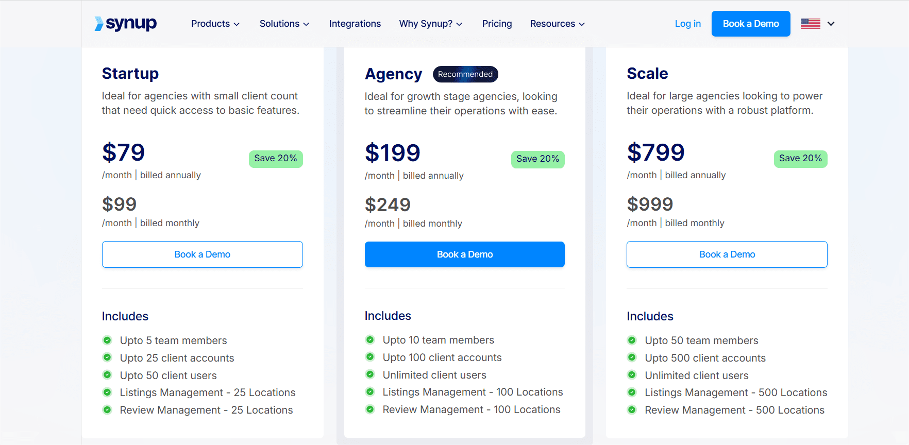
Task: Click checkmark icon beside Upto 5 team members
Action: click(x=107, y=340)
